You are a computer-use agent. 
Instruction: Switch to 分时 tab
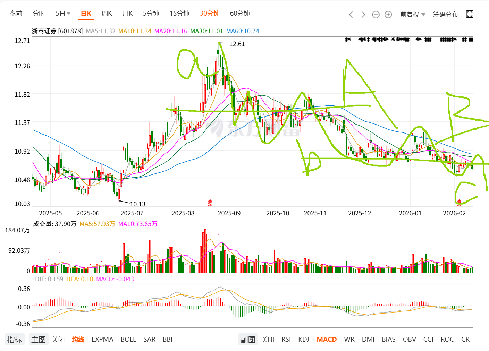coord(39,14)
